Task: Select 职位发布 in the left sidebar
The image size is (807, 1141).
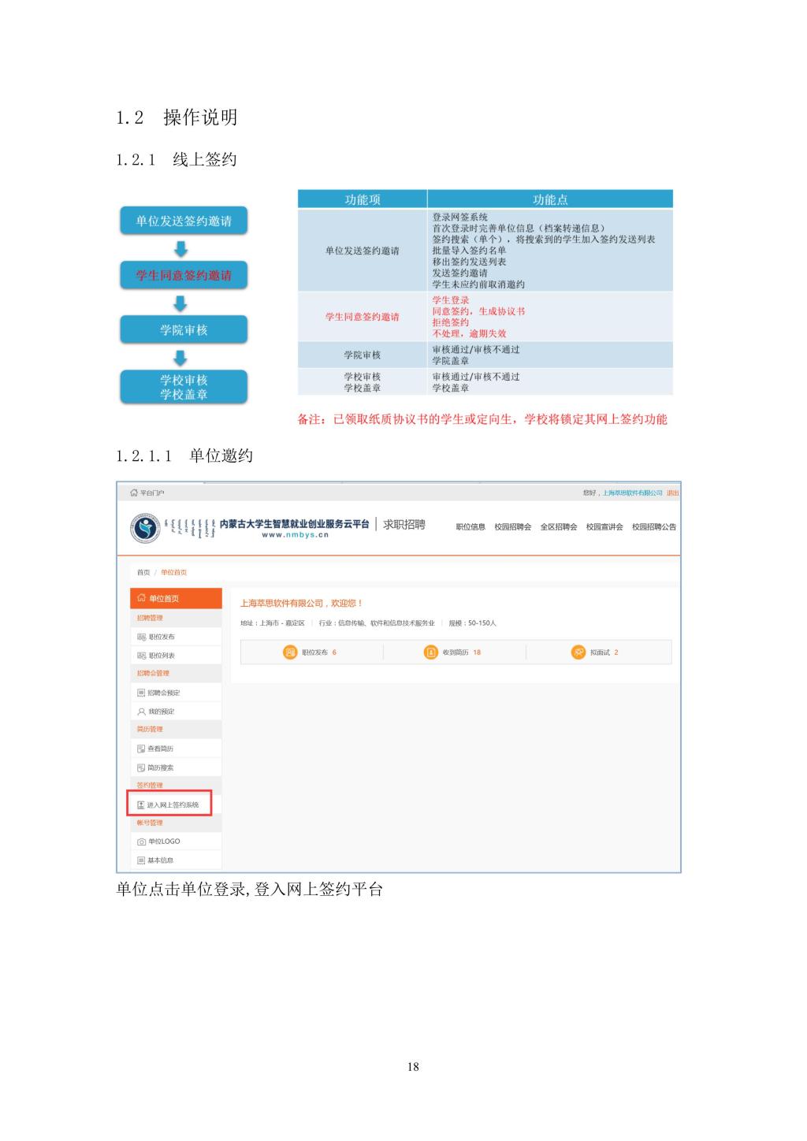Action: tap(176, 637)
